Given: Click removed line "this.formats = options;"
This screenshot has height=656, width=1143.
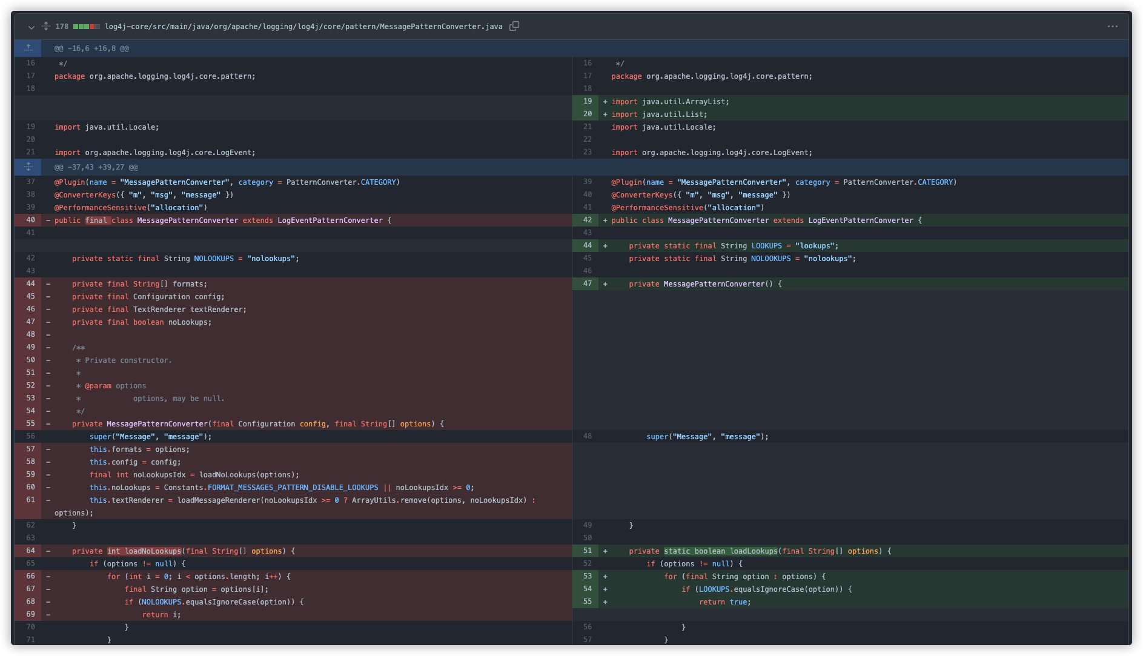Looking at the screenshot, I should pos(139,449).
